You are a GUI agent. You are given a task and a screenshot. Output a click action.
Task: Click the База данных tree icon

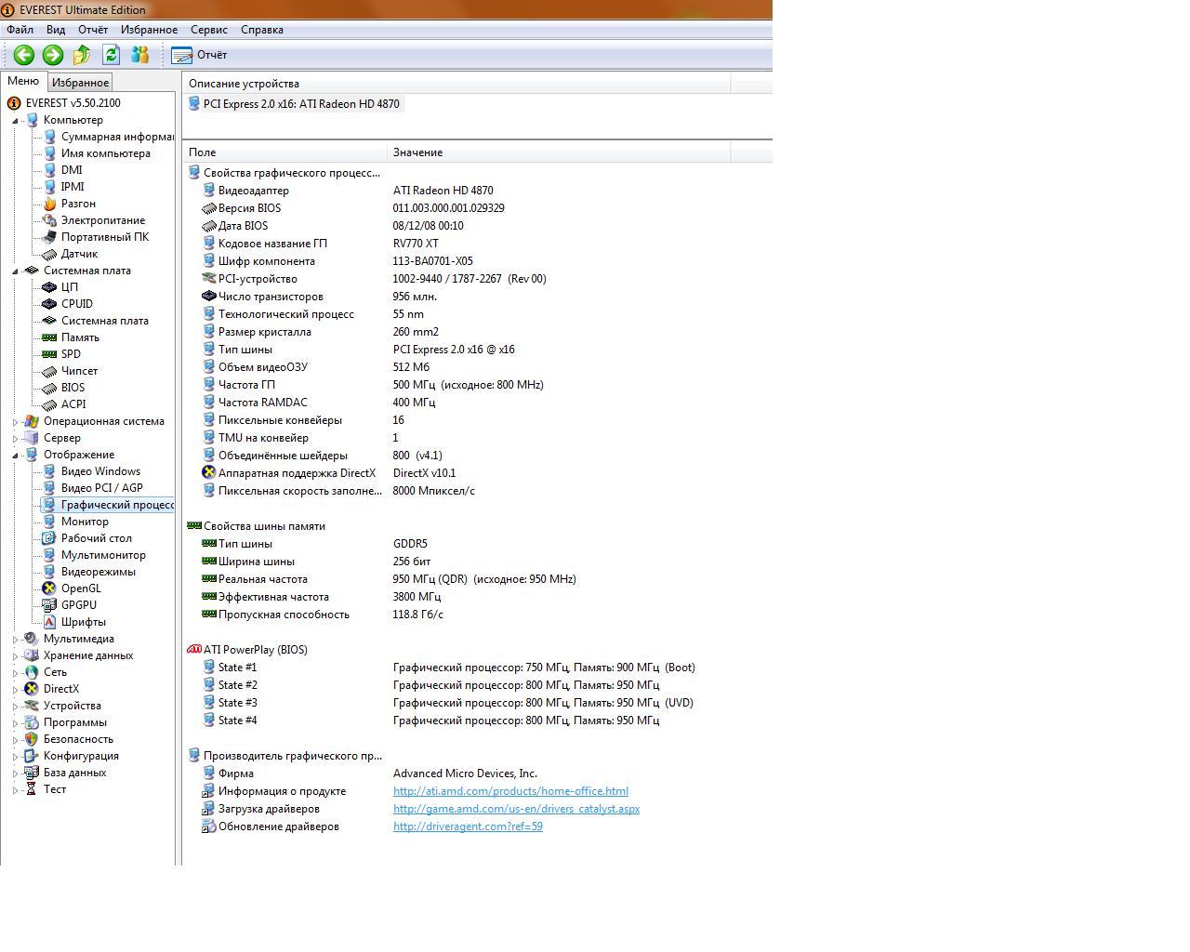click(x=32, y=773)
